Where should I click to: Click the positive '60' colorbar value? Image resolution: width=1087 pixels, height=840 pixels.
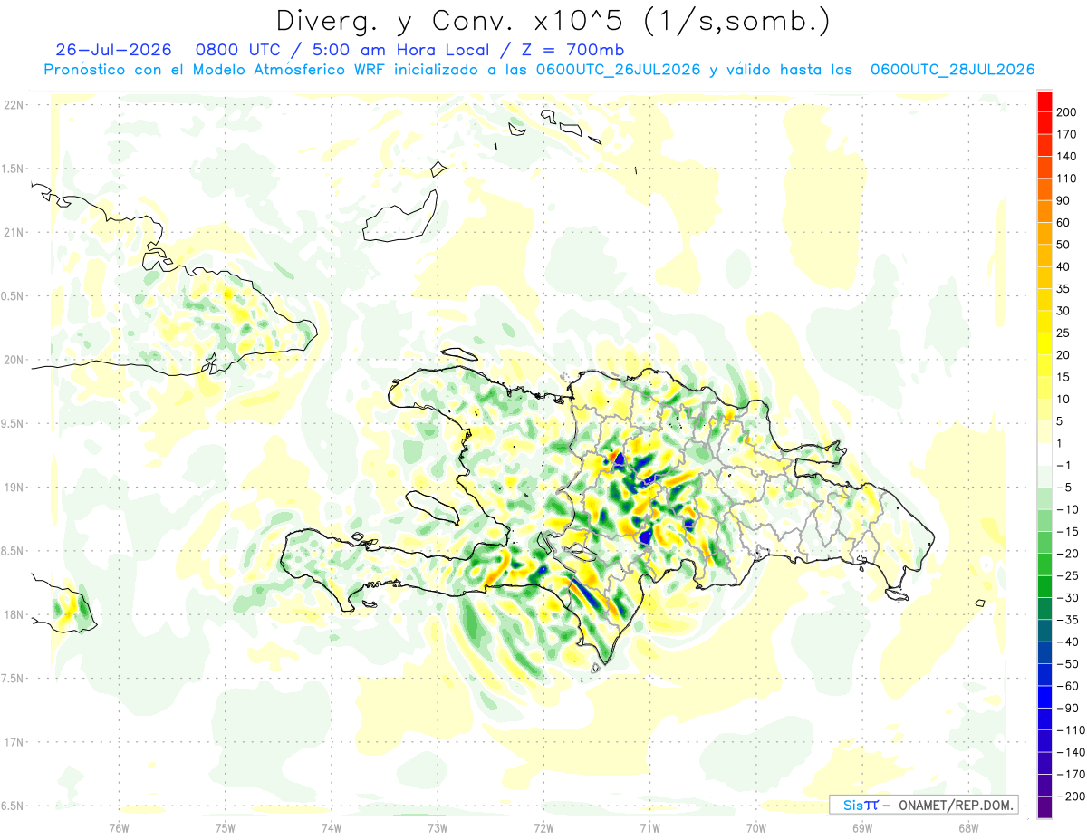coord(1064,223)
